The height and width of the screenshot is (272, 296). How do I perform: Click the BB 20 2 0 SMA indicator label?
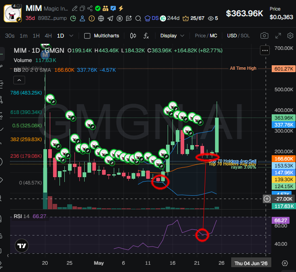click(x=32, y=70)
